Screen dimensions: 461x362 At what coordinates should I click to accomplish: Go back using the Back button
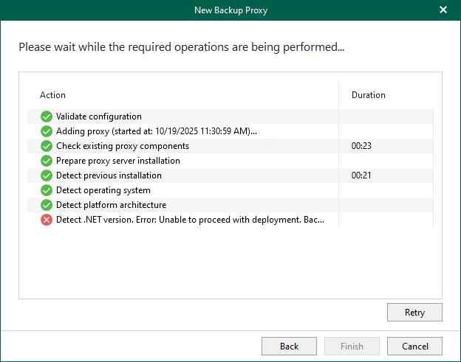coord(289,346)
